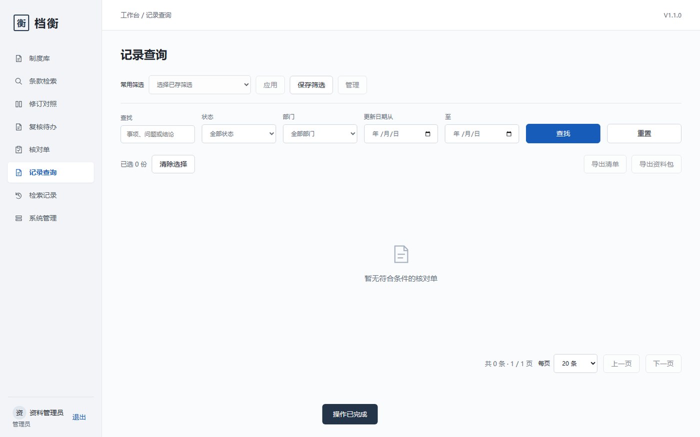
Task: Click the 清除选择 button
Action: pyautogui.click(x=173, y=164)
